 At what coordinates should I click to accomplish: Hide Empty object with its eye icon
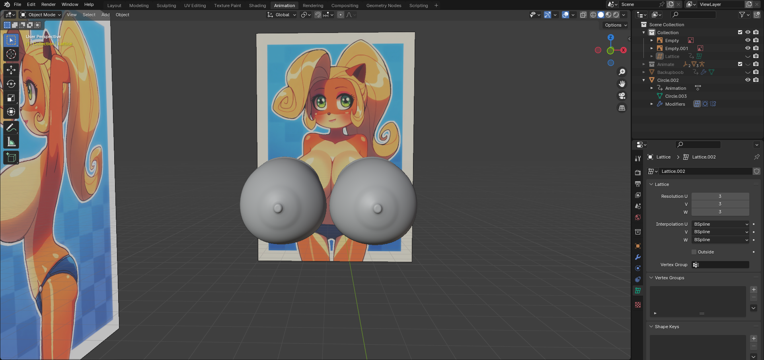tap(748, 40)
